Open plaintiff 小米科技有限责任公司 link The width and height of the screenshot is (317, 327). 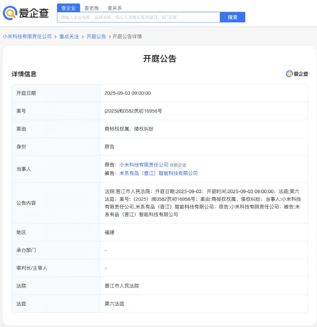[144, 165]
